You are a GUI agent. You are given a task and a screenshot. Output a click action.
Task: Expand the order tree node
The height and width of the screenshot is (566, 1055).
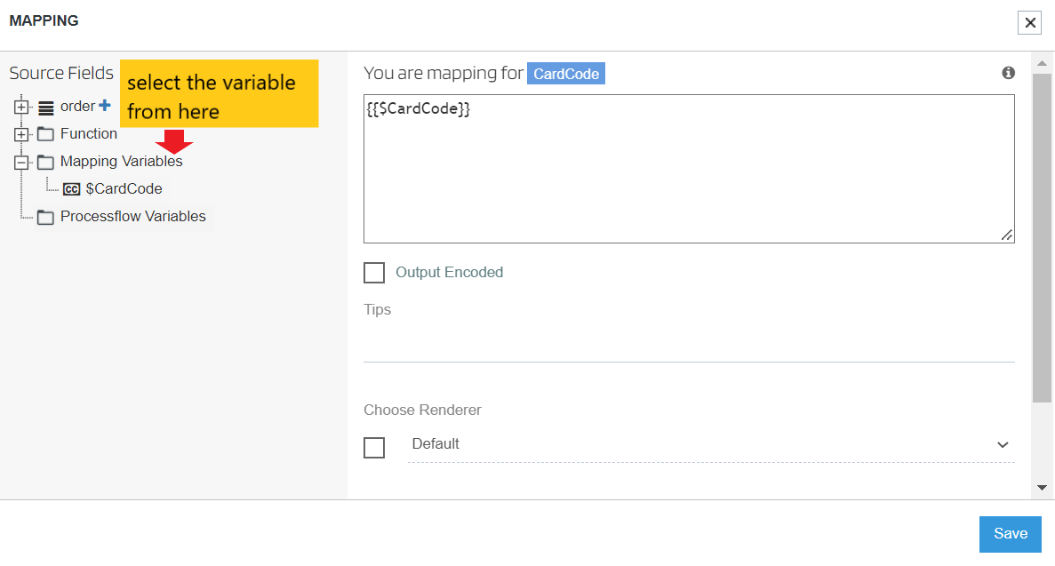pos(22,108)
